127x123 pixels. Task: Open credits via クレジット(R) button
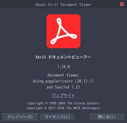point(20,117)
